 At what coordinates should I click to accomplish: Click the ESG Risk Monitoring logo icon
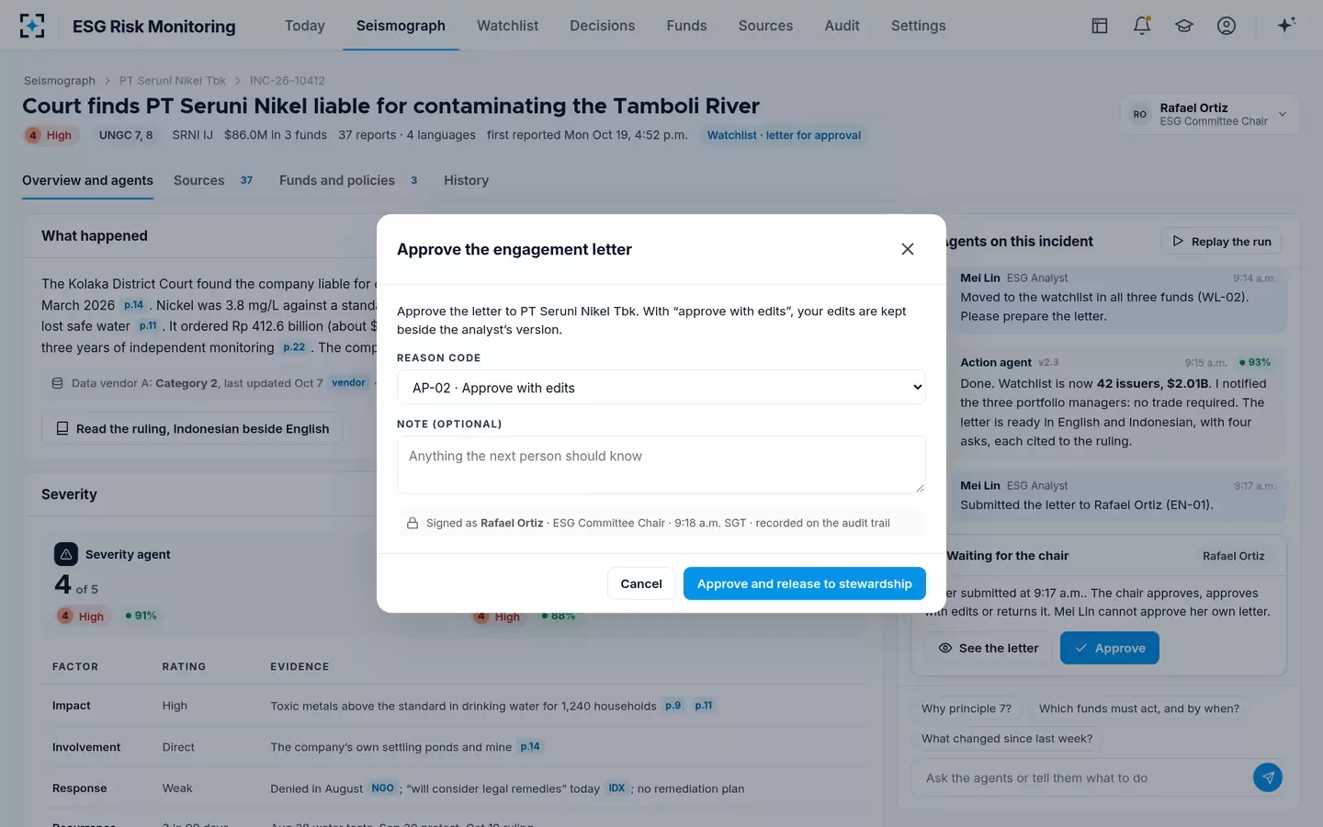[x=32, y=26]
